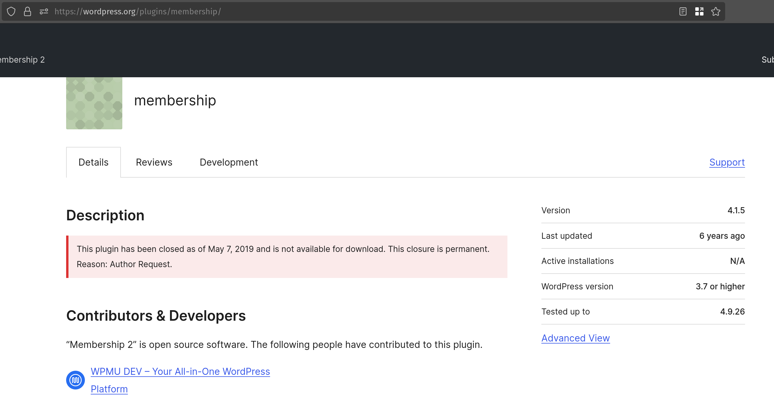This screenshot has height=400, width=774.
Task: Click the membership plugin title heading
Action: (175, 100)
